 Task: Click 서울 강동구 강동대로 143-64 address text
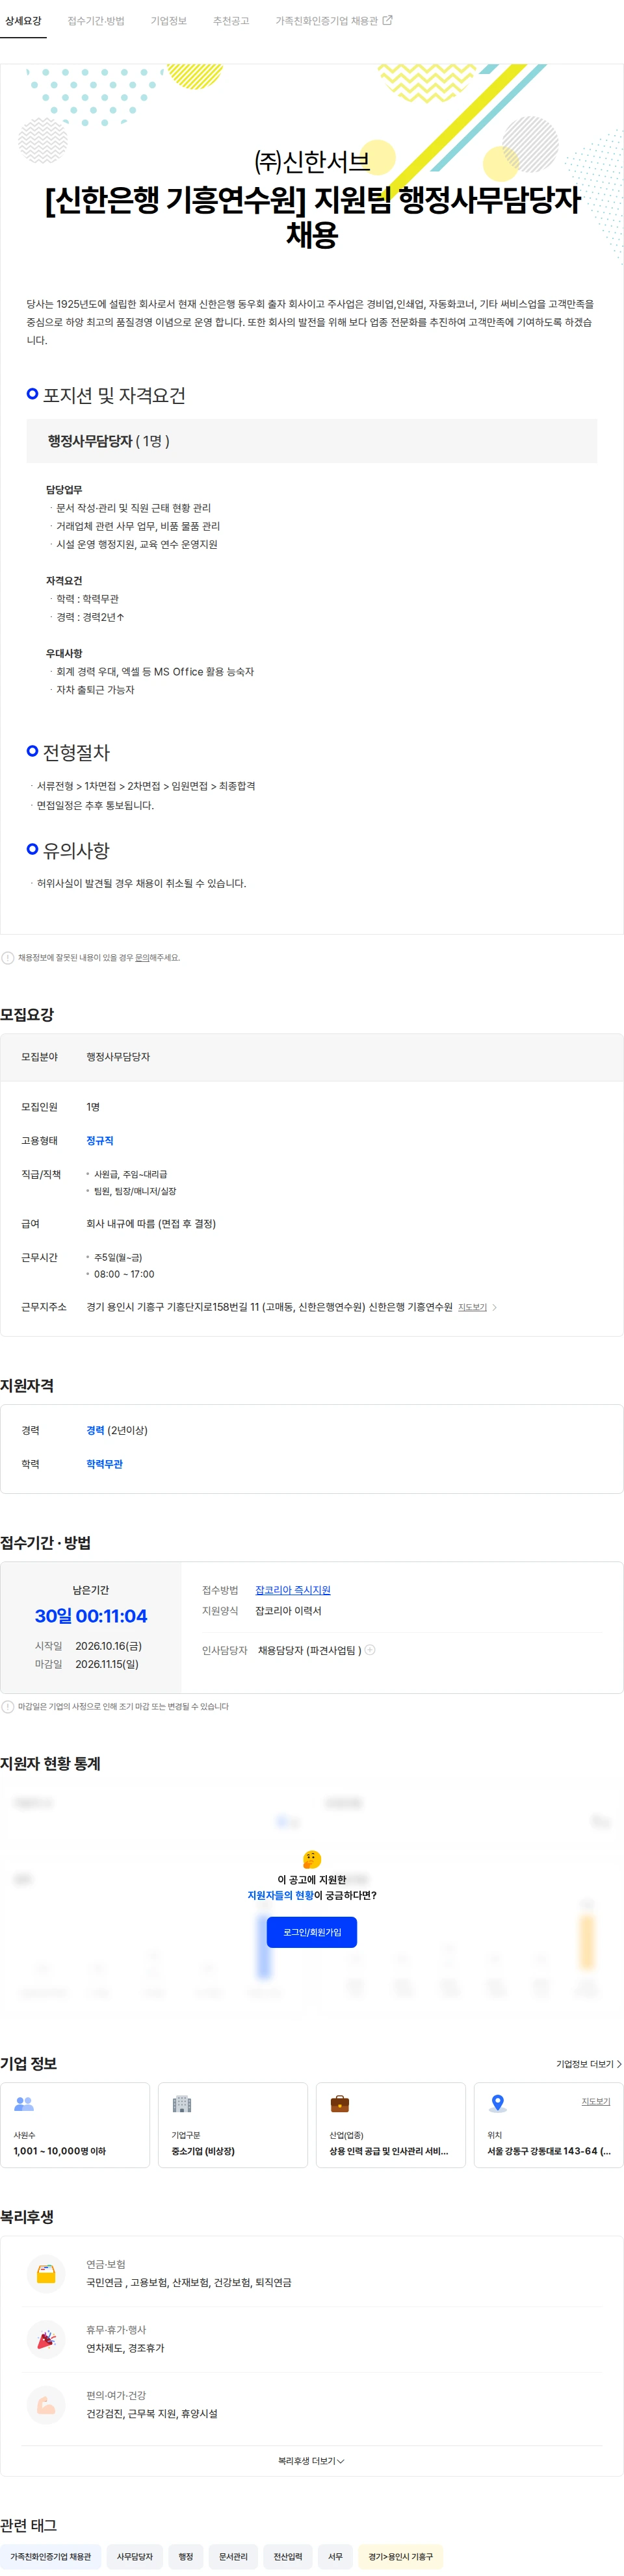tap(549, 2150)
